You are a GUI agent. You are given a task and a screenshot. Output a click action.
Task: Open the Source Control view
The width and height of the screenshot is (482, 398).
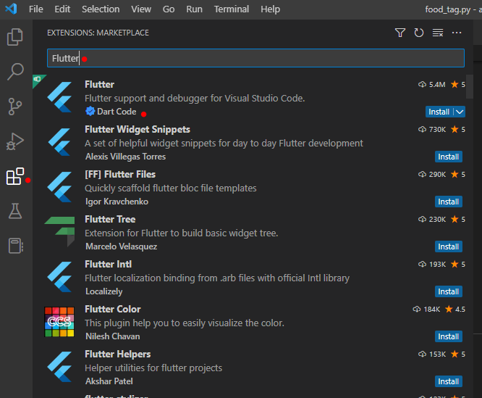pos(14,107)
